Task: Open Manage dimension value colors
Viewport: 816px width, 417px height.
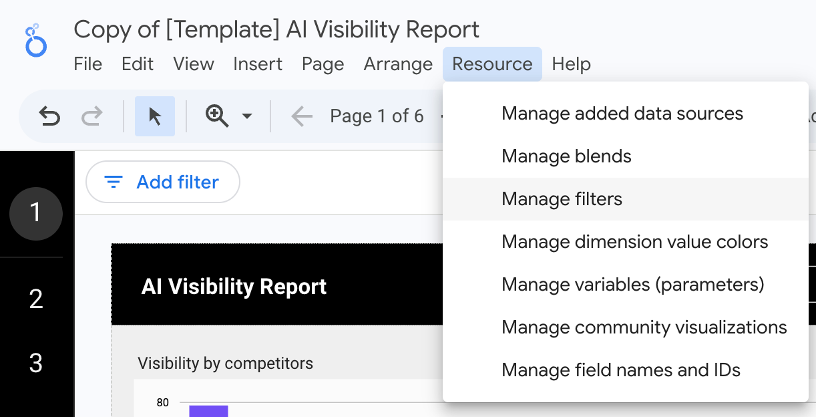Action: (x=634, y=242)
